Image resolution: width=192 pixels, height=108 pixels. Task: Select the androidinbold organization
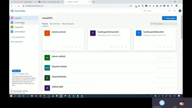24,22
